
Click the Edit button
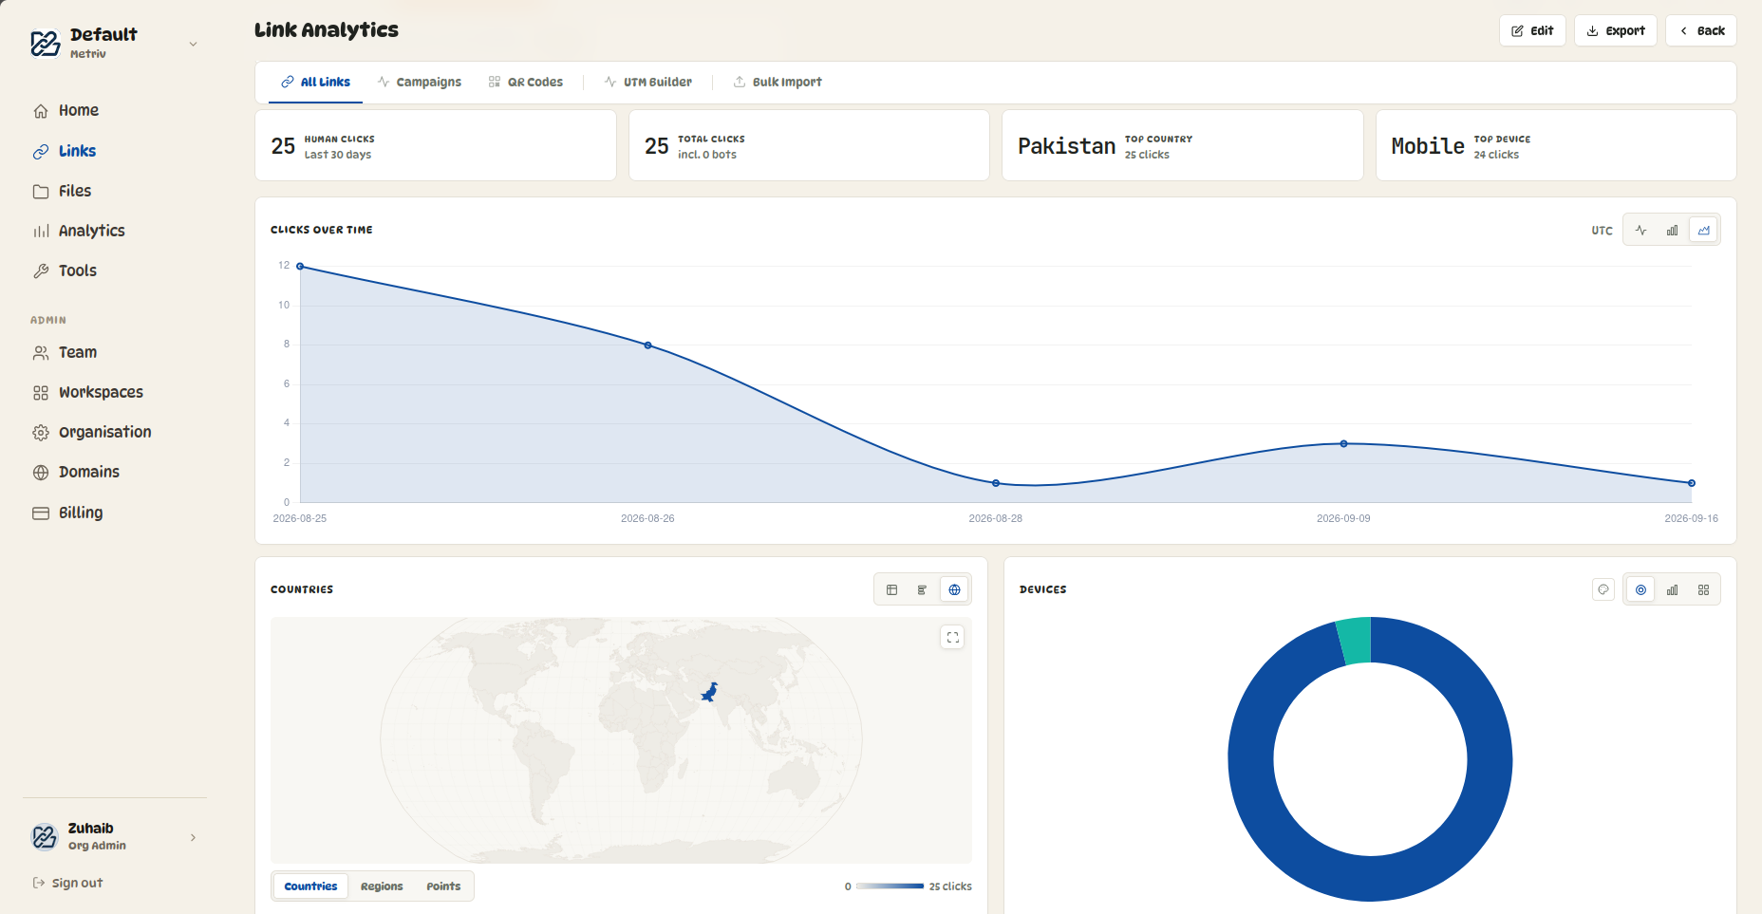coord(1532,30)
